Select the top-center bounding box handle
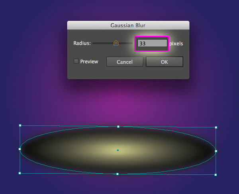 [118, 126]
